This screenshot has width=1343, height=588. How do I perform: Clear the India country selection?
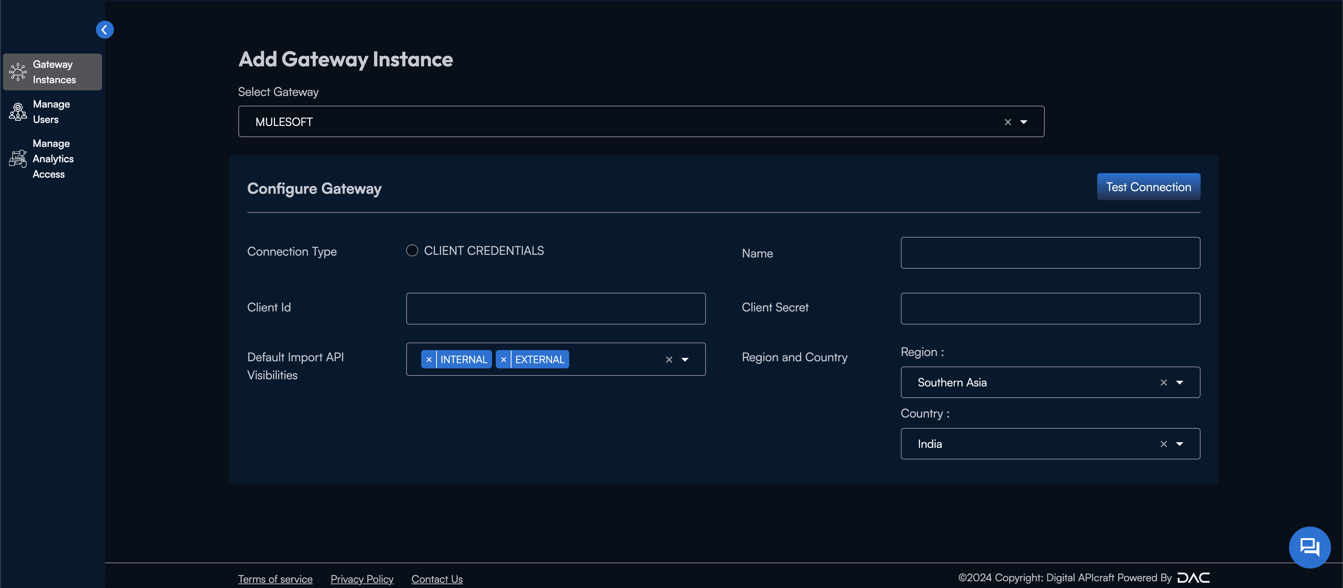tap(1163, 444)
